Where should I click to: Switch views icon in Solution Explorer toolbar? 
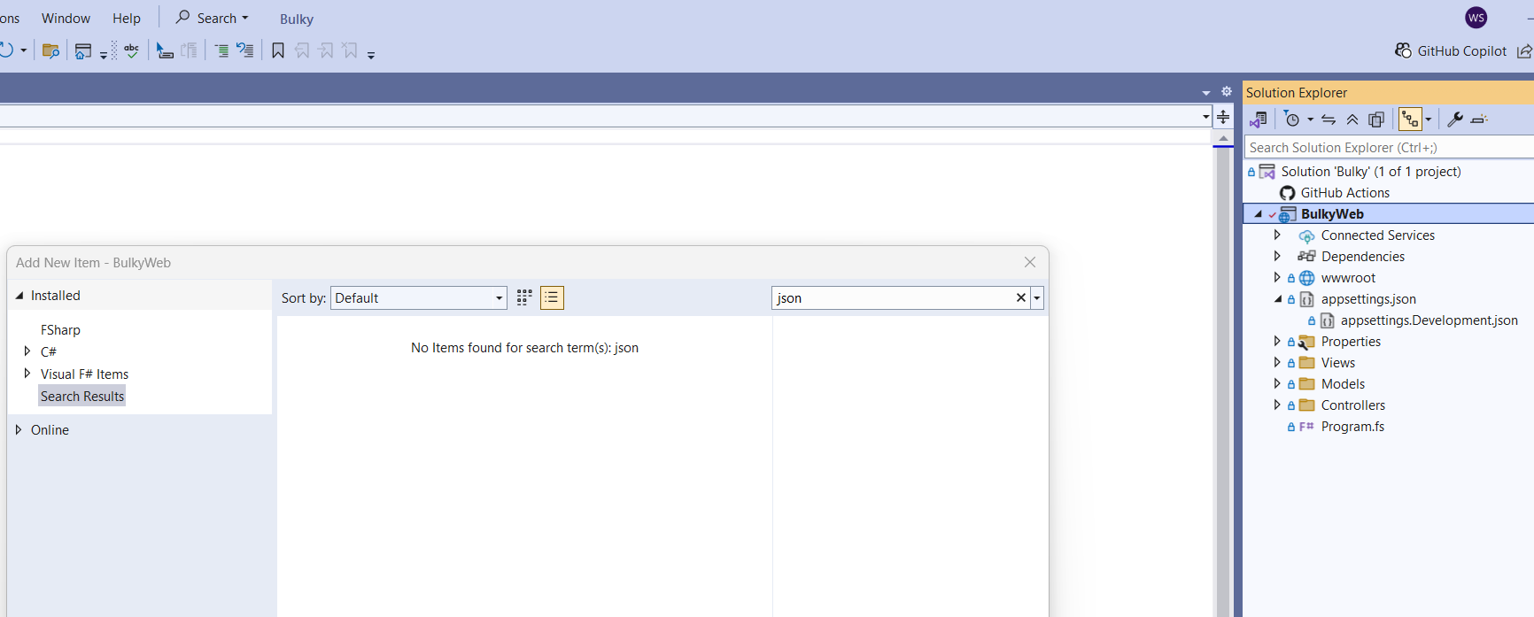[1259, 119]
